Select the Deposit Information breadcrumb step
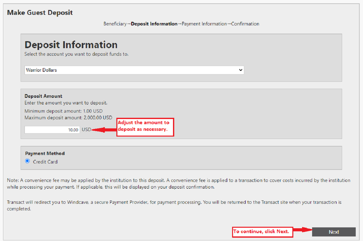This screenshot has width=363, height=241. (154, 24)
